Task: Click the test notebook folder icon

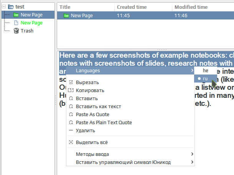Action: [10, 6]
